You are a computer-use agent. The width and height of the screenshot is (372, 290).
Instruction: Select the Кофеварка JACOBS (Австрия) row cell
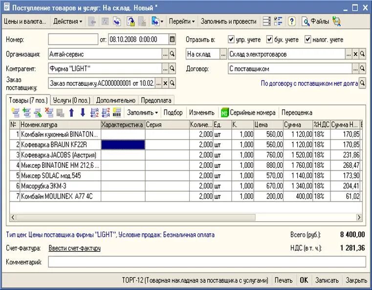pyautogui.click(x=60, y=155)
